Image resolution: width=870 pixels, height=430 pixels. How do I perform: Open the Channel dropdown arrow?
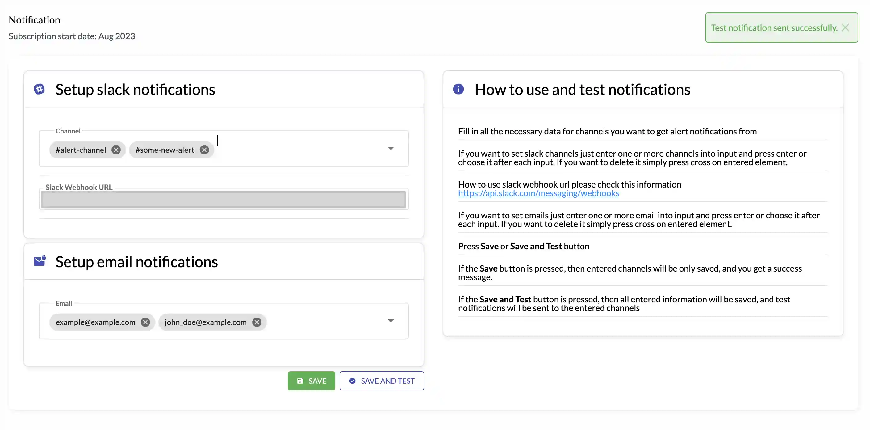pyautogui.click(x=391, y=148)
